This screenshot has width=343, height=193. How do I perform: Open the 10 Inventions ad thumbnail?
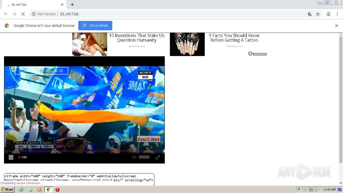[90, 44]
